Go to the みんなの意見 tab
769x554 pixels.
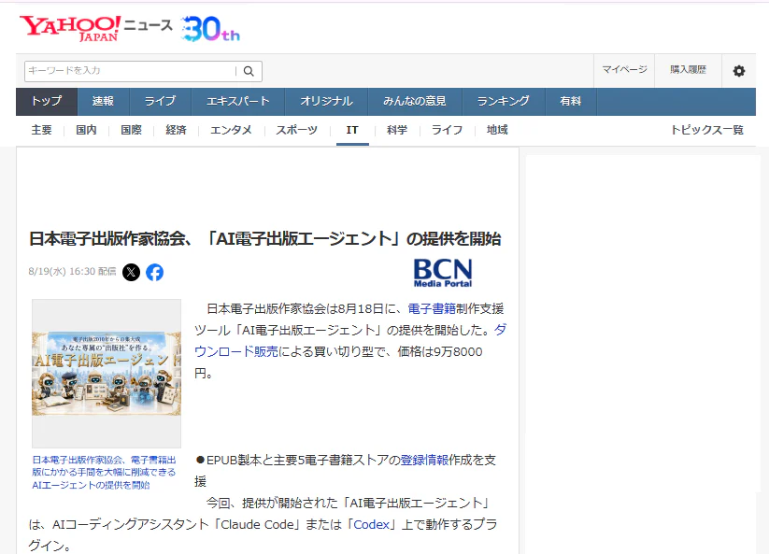415,102
